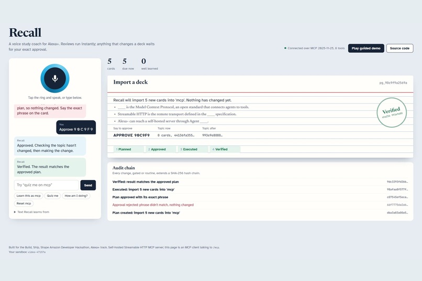The width and height of the screenshot is (422, 281).
Task: Expand 'Text Recall learns from' disclosure
Action: (x=32, y=212)
